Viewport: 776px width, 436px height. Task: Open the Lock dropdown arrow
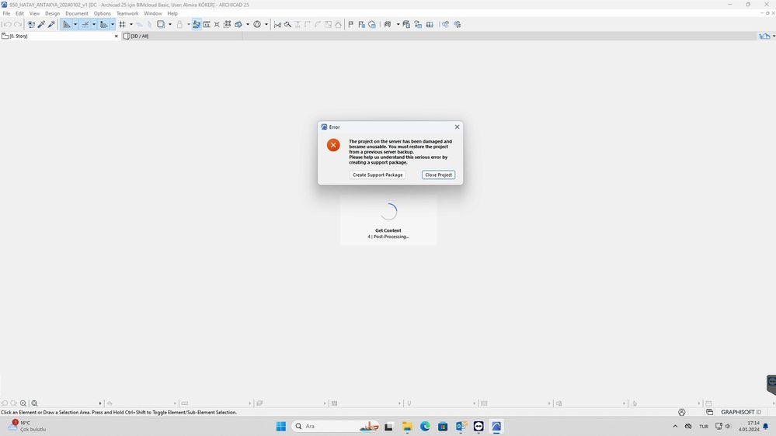tap(189, 24)
